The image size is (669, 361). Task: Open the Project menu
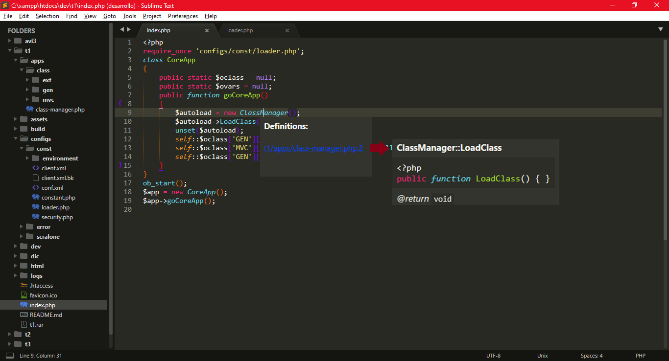(152, 16)
